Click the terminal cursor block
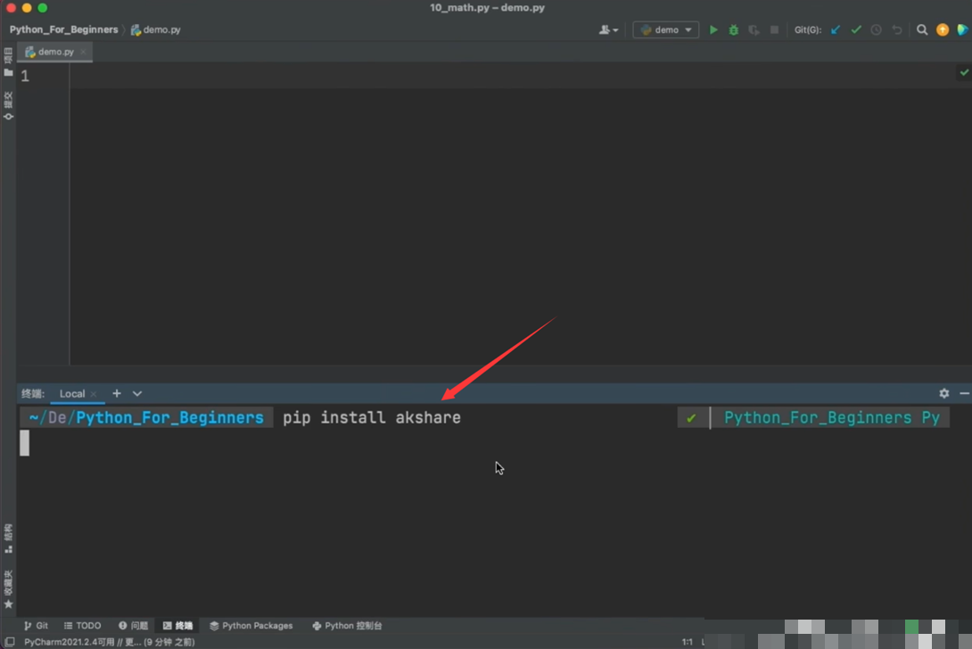 pos(24,443)
